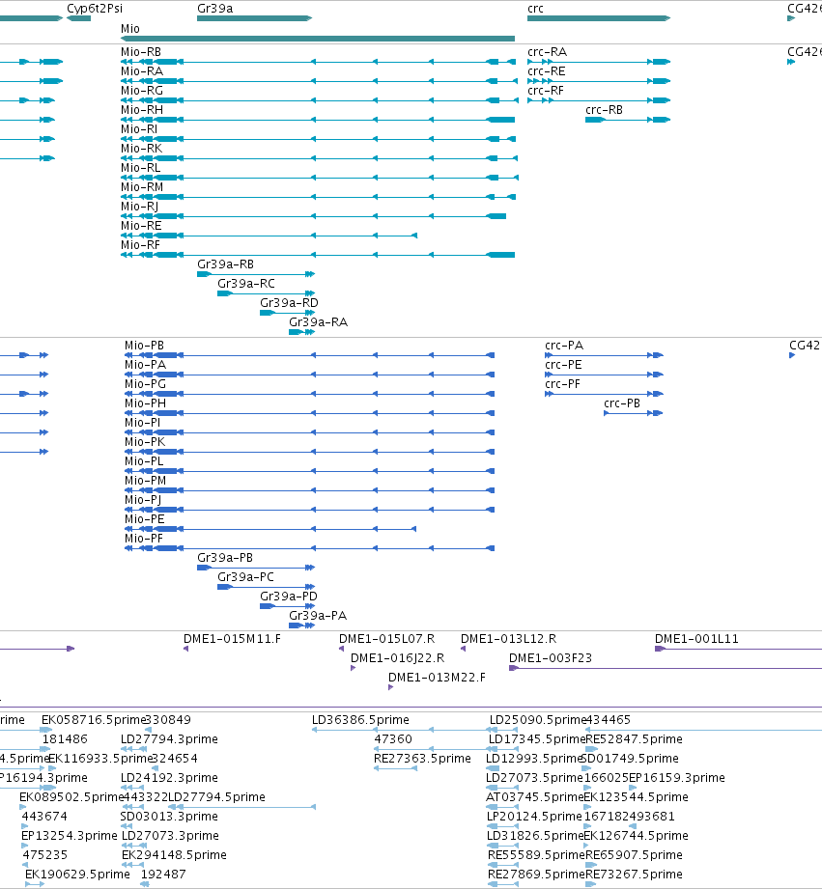
Task: Click EST label EK190629.5prime
Action: 77,875
